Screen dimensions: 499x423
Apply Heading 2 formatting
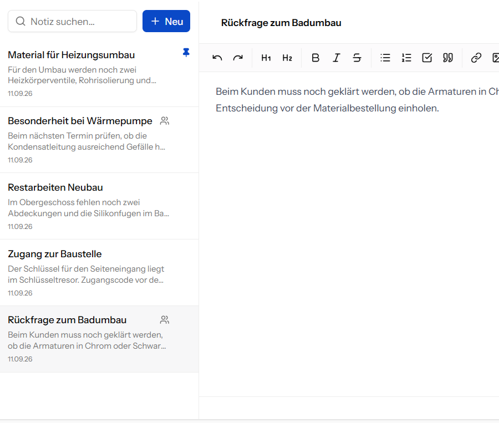pyautogui.click(x=287, y=58)
